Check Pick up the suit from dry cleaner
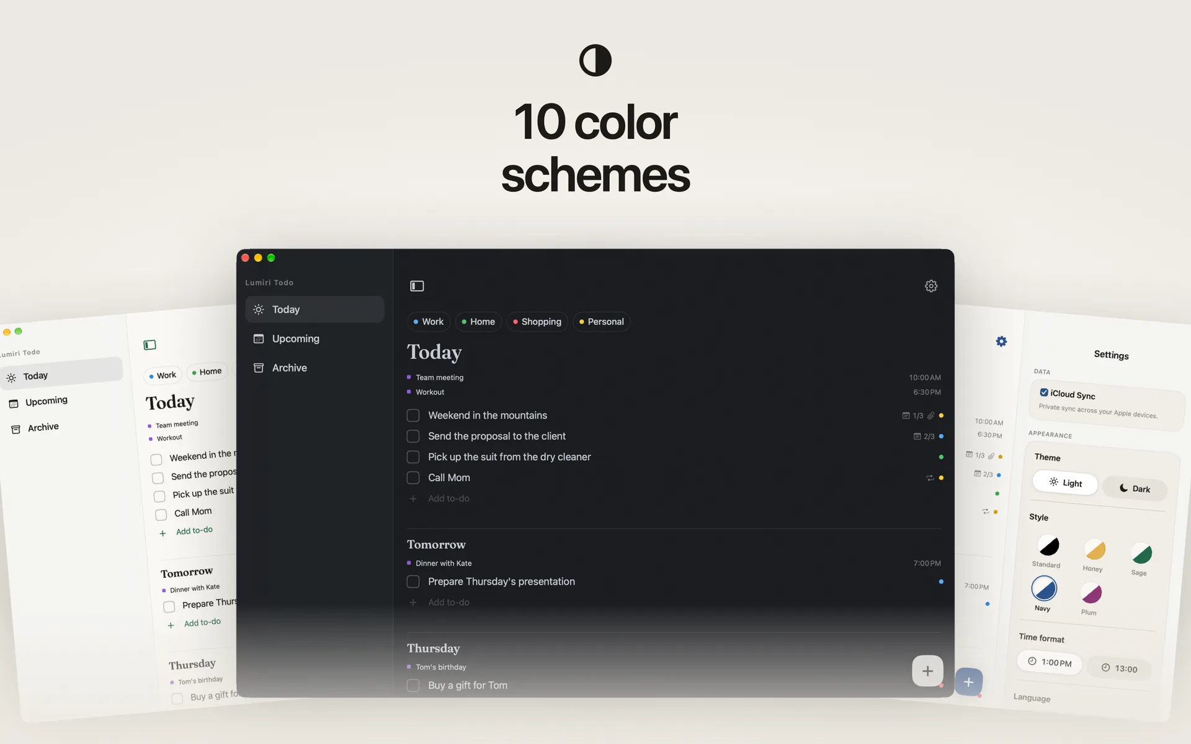This screenshot has width=1191, height=744. point(413,457)
